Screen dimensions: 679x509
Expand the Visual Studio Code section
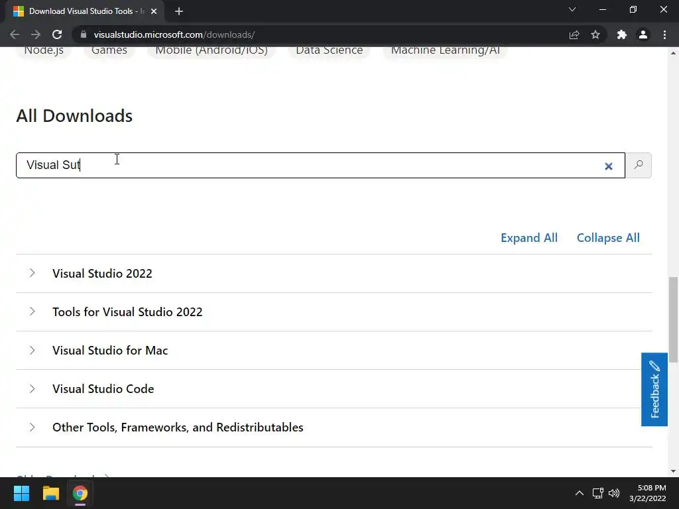pos(103,389)
